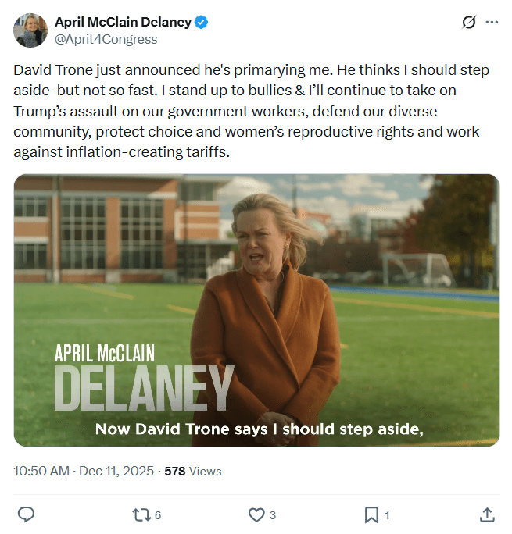Screen dimensions: 512x534
Task: Click the repost count of 6
Action: coord(158,514)
